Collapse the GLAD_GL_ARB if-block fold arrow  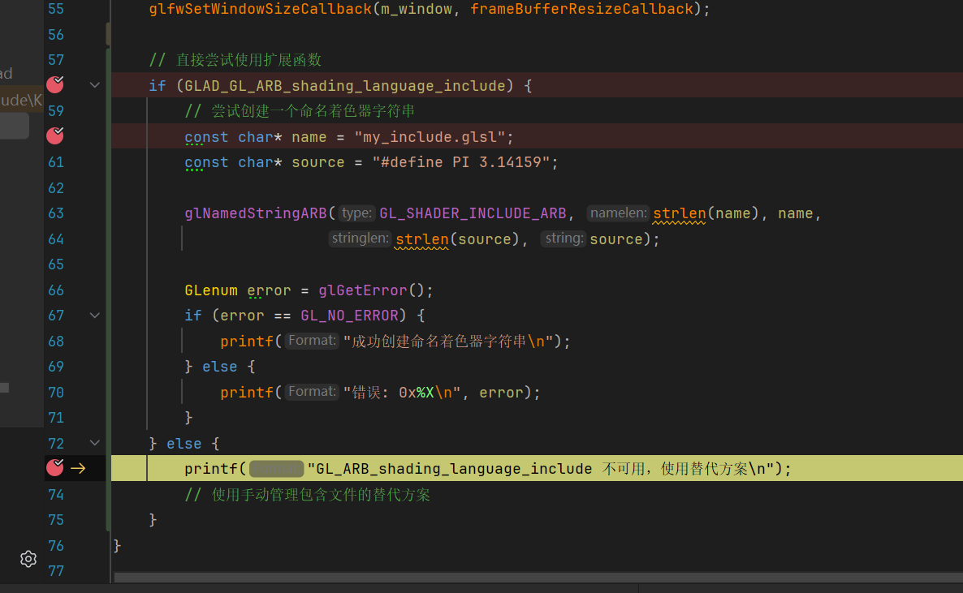point(94,85)
